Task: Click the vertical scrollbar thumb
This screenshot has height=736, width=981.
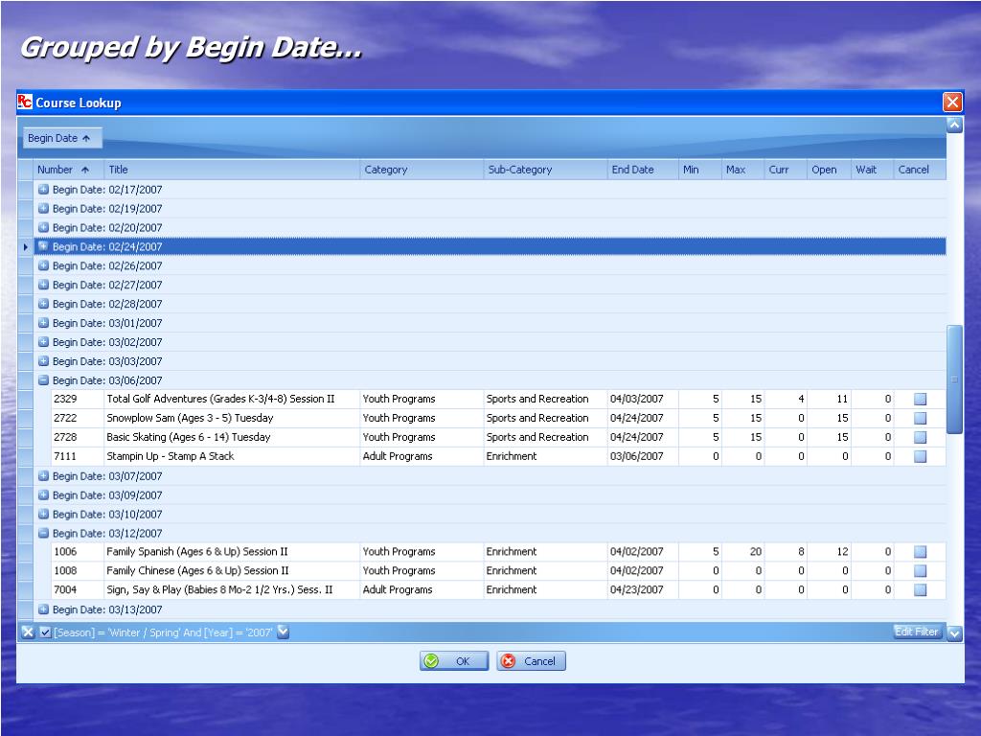Action: pyautogui.click(x=954, y=379)
